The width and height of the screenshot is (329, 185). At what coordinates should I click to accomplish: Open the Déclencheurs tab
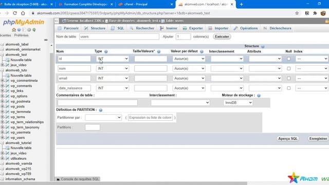point(278,28)
